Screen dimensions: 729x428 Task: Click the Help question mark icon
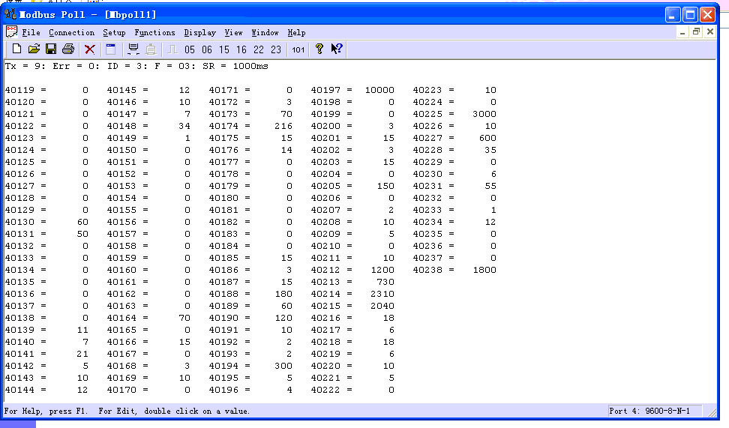click(319, 49)
